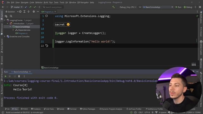Run BasicConsoleApp with the top Run button

pos(178,7)
